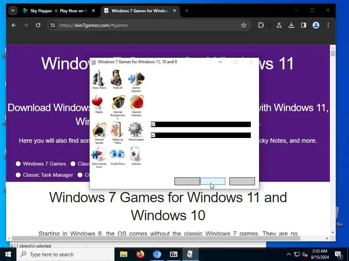The width and height of the screenshot is (349, 261).
Task: Select the Windows 7 Games radio button
Action: click(x=18, y=164)
